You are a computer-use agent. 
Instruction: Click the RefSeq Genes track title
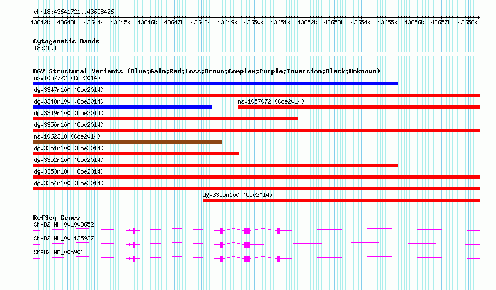click(x=56, y=218)
